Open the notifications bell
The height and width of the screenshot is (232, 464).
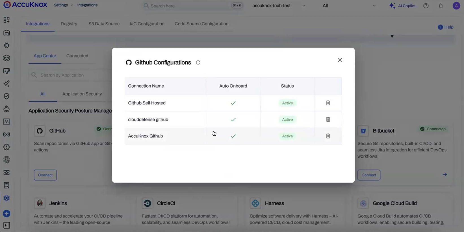(x=441, y=6)
